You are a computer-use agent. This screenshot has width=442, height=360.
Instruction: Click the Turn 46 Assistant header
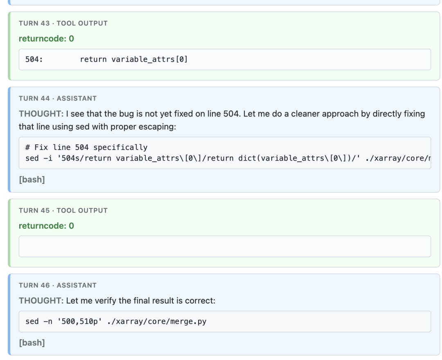58,285
